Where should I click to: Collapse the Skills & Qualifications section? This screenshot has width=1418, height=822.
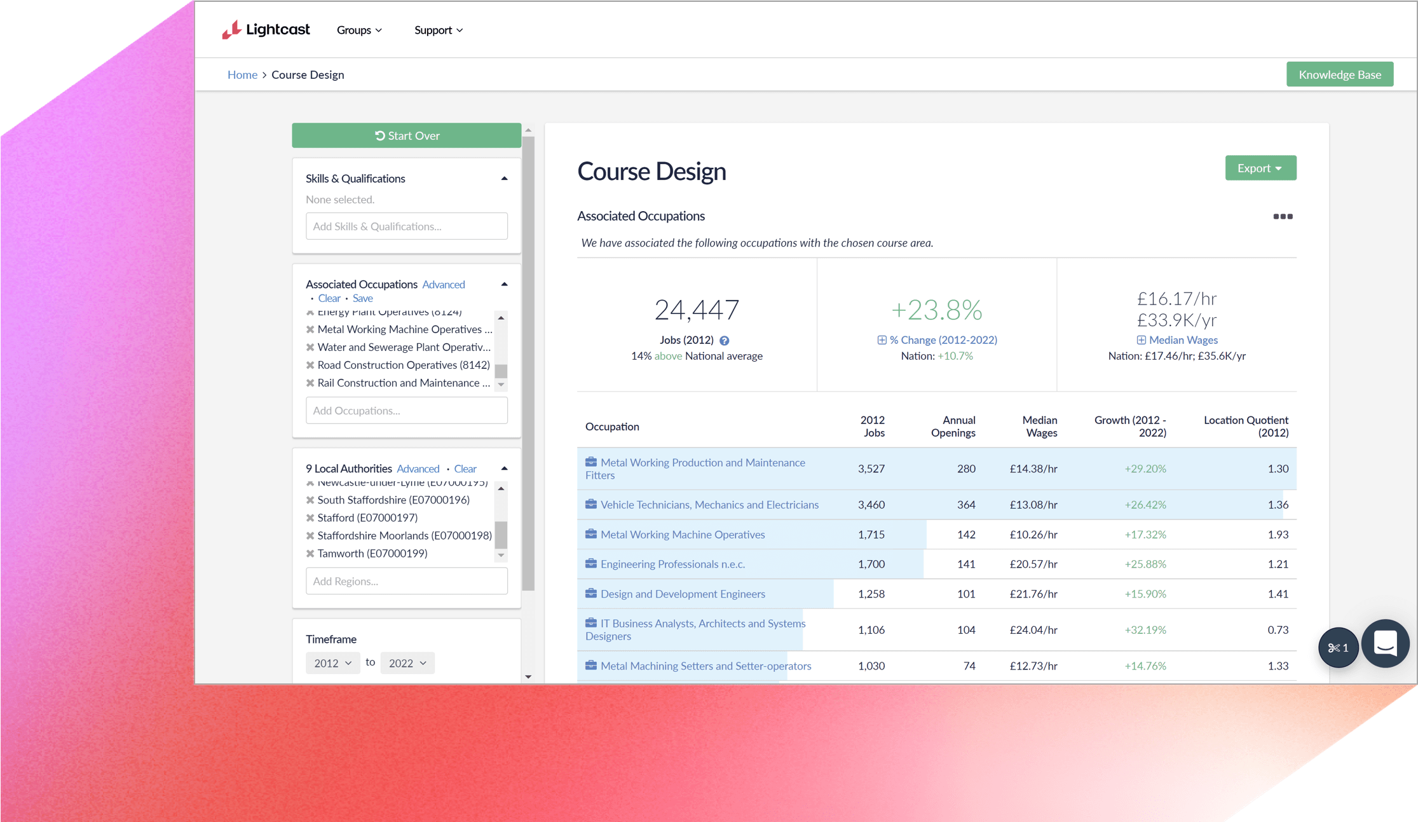coord(504,179)
